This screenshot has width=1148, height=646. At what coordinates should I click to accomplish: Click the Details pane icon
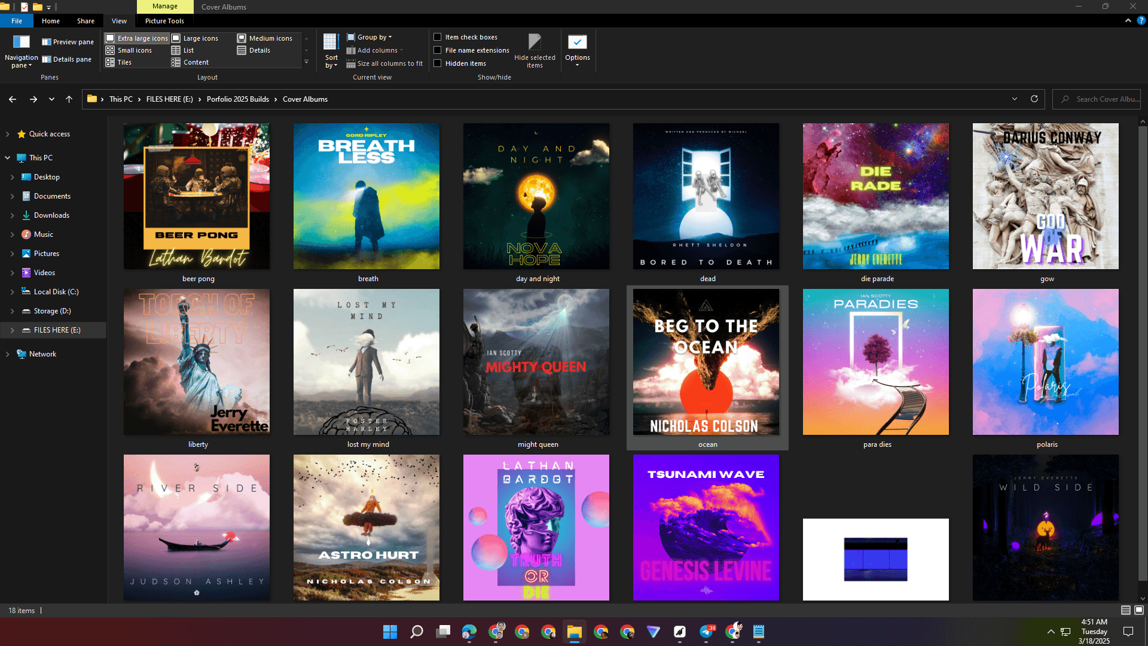point(46,59)
